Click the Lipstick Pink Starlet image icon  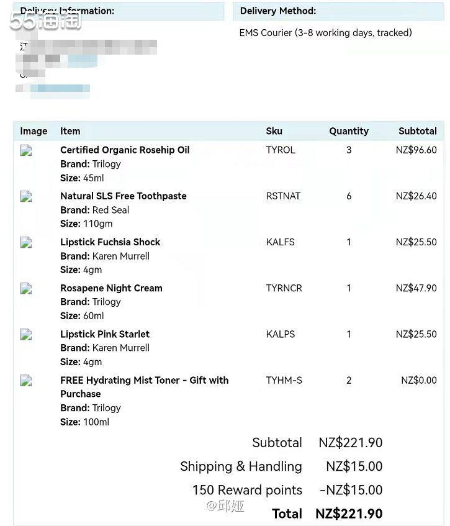tap(26, 334)
